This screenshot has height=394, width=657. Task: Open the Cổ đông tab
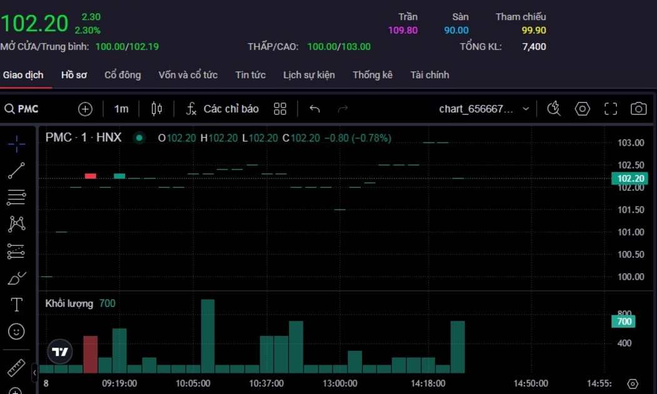(123, 75)
